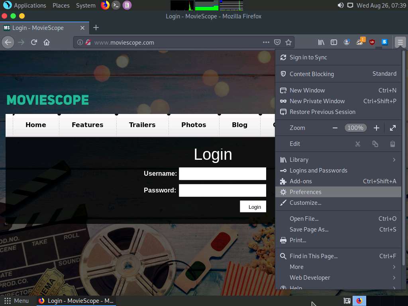This screenshot has height=306, width=408.
Task: Click the keyboard layout indicator in the taskbar
Action: click(346, 300)
